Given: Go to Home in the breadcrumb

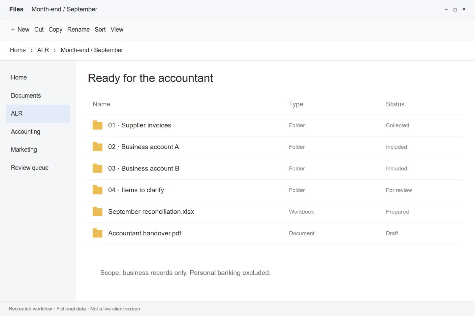Looking at the screenshot, I should [x=18, y=50].
